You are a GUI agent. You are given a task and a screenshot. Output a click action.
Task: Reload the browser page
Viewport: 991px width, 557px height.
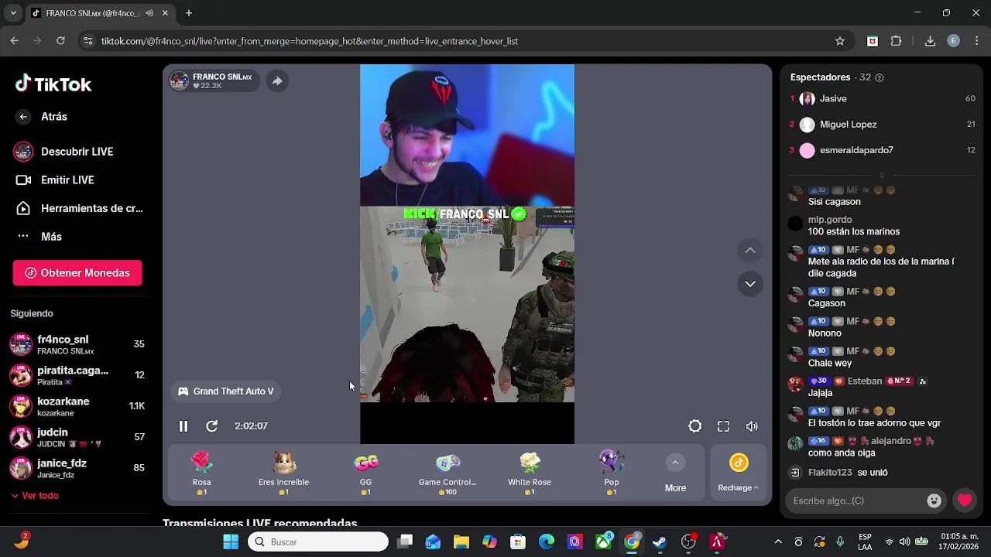tap(60, 41)
